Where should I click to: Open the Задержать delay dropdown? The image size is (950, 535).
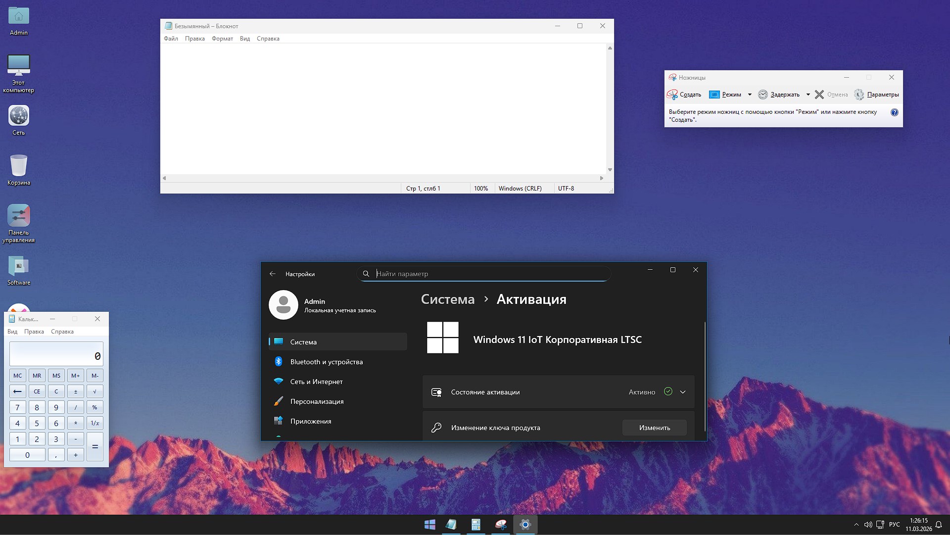point(808,95)
